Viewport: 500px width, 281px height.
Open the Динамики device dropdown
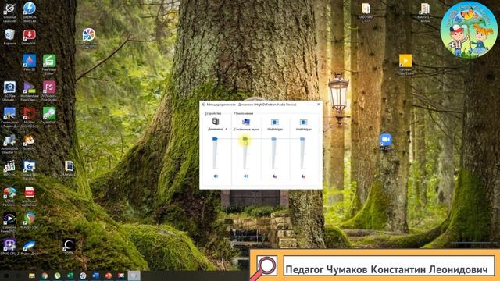[227, 129]
